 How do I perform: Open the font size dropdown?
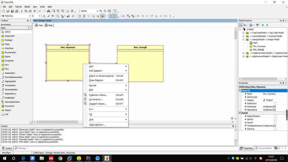(x=40, y=16)
